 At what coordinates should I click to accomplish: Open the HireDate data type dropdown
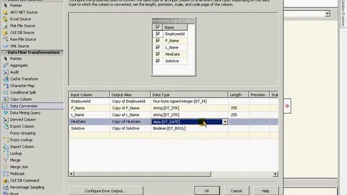225,122
